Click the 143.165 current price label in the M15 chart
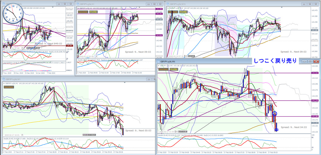This screenshot has width=321, height=155. (314, 30)
